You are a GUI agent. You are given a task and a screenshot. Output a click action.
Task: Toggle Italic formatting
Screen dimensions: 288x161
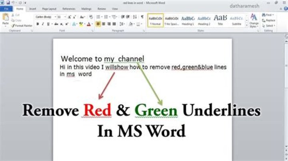point(43,24)
